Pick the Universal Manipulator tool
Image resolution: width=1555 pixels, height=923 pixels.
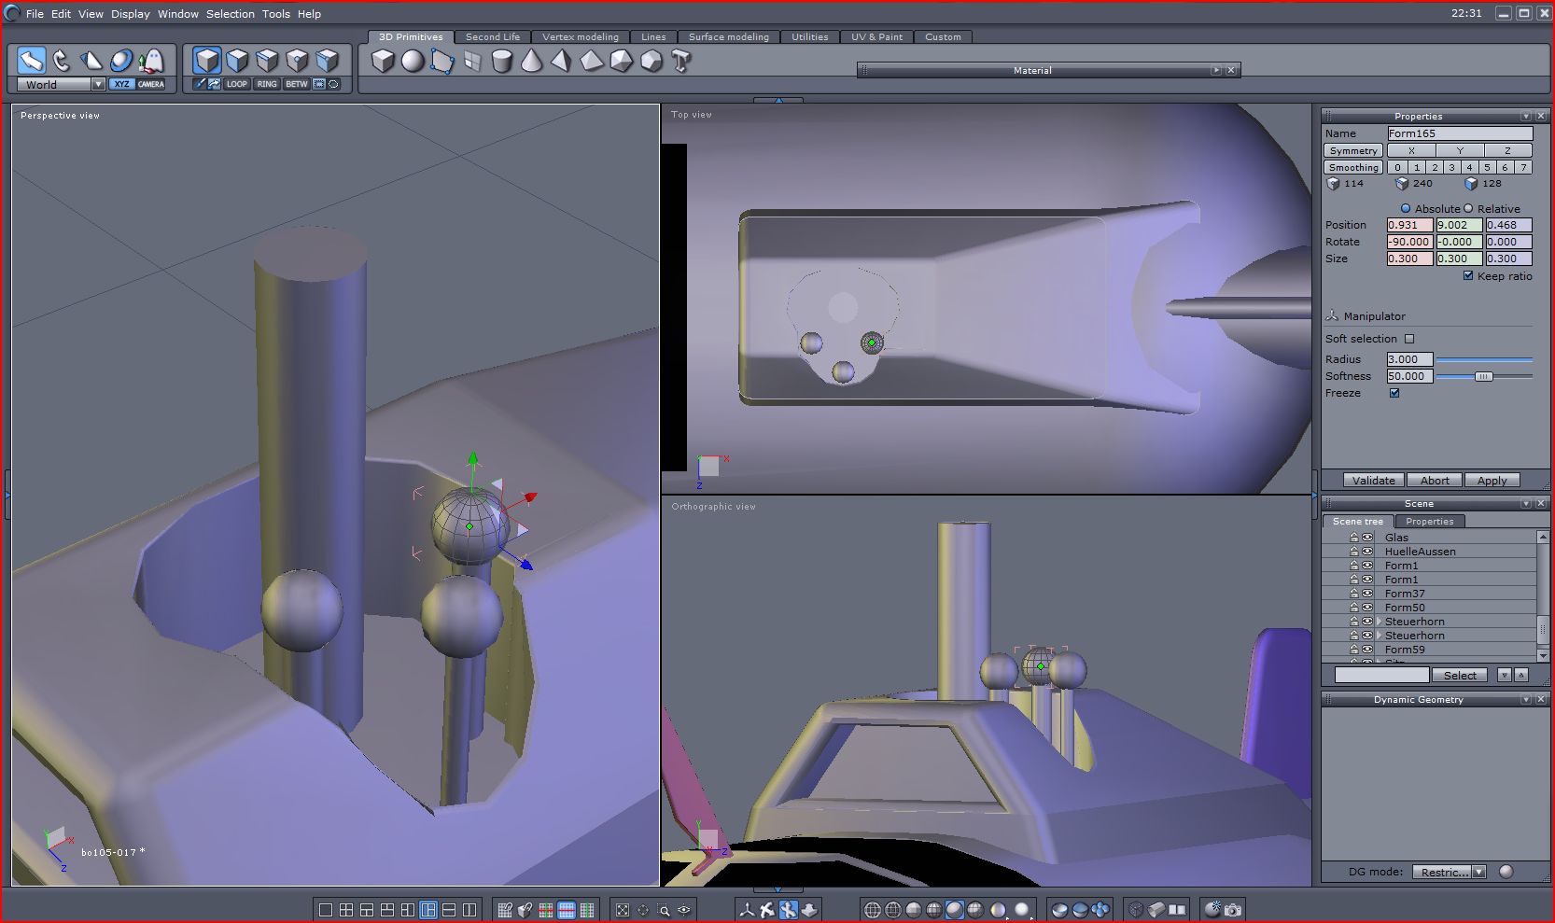[121, 61]
